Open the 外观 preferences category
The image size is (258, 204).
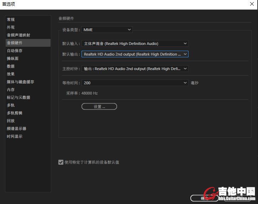[x=11, y=27]
